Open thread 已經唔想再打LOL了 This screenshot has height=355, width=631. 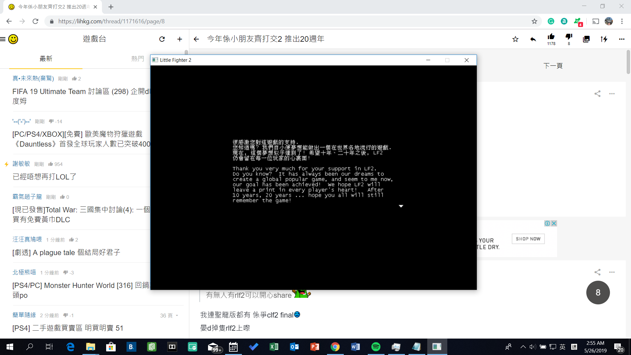pyautogui.click(x=44, y=177)
